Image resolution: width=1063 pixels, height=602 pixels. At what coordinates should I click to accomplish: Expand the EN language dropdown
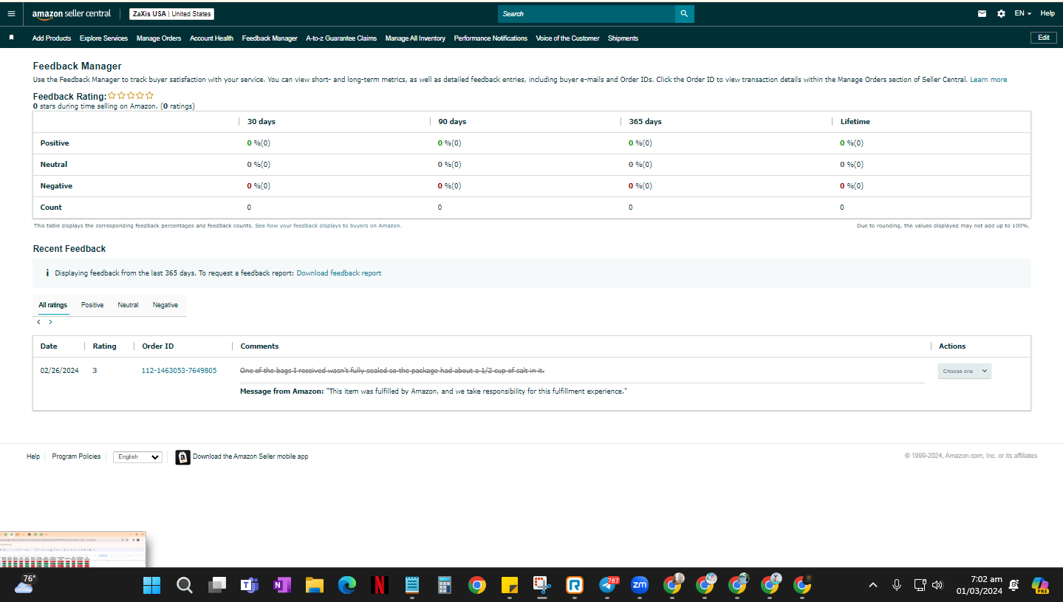pos(1023,13)
